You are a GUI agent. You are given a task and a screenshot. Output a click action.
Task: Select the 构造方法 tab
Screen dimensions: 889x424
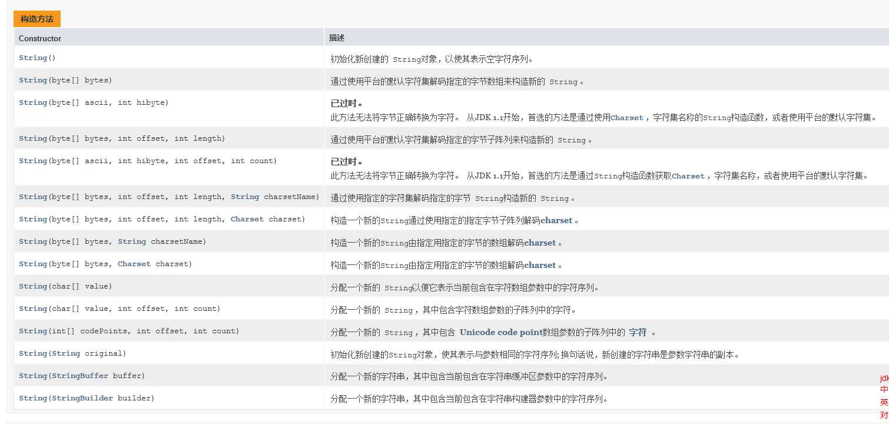point(37,19)
